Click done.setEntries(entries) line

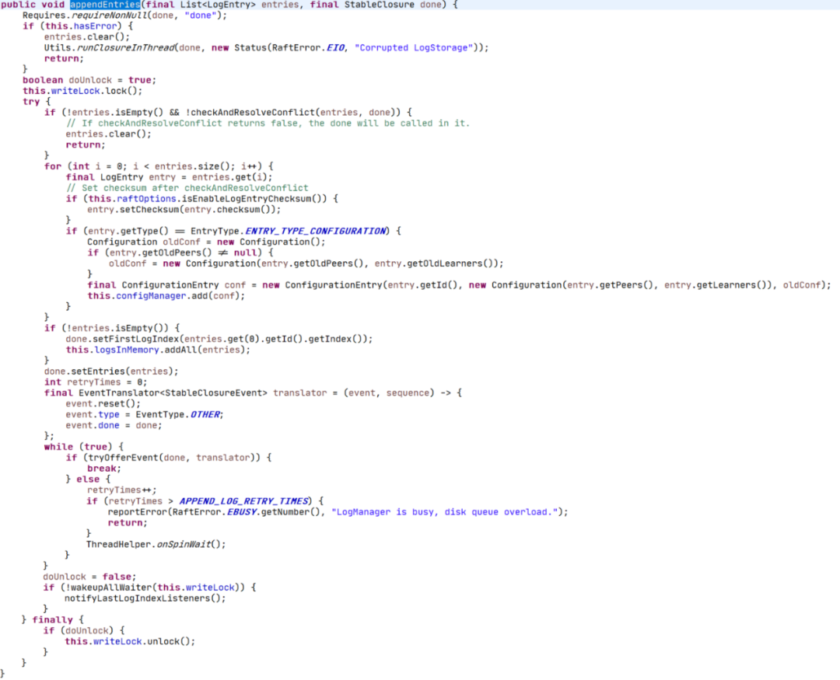point(111,371)
